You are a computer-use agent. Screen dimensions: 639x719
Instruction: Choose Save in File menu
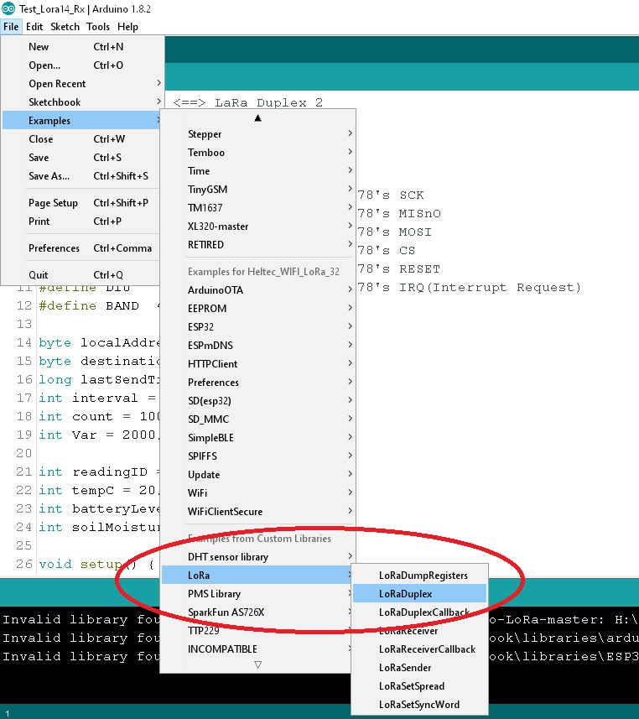pyautogui.click(x=82, y=157)
